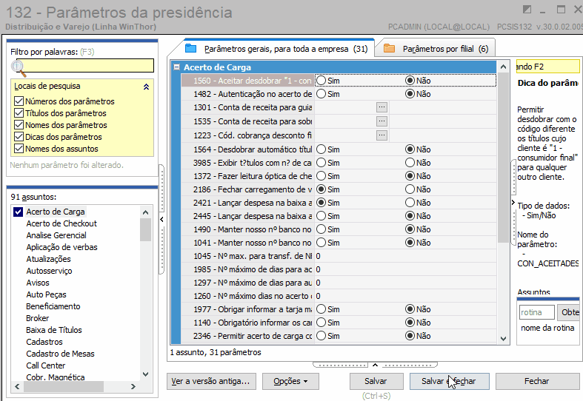Switch to Parâmetros por filial tab

435,49
